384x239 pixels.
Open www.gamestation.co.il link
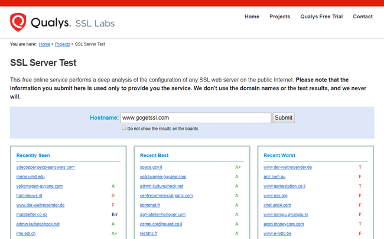(x=284, y=186)
